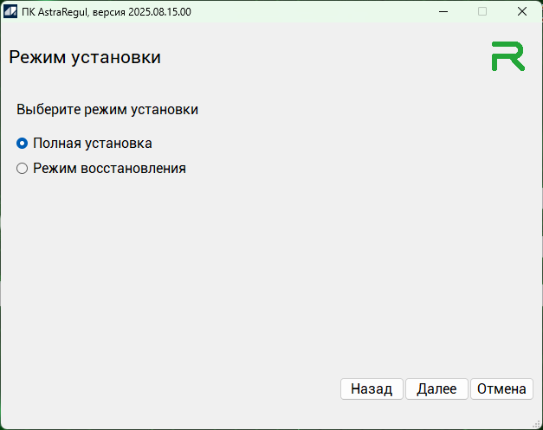Click the Полная установка option label text
Image resolution: width=543 pixels, height=430 pixels.
pos(93,144)
